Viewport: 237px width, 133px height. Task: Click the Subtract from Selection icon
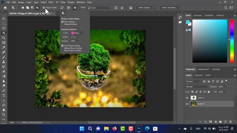tap(32, 8)
